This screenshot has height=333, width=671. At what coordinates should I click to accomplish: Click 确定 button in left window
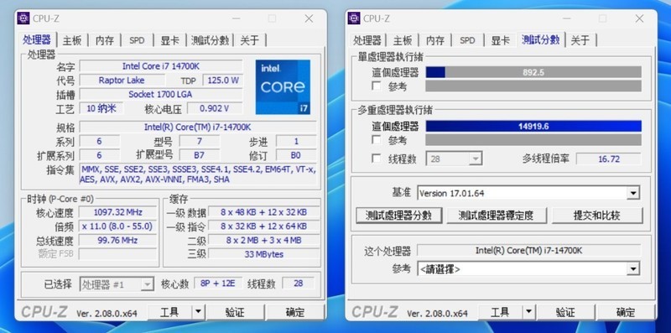(295, 312)
